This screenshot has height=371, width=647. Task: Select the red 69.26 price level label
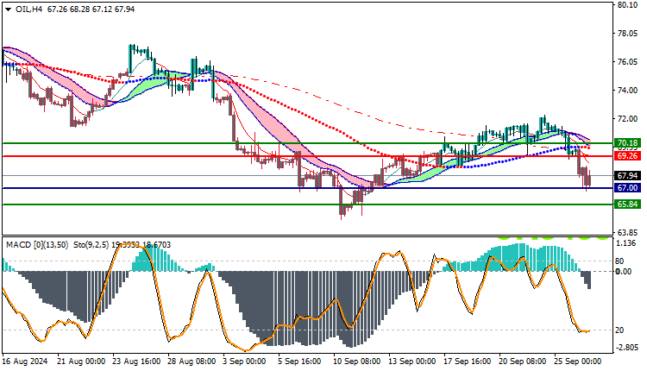tap(627, 156)
